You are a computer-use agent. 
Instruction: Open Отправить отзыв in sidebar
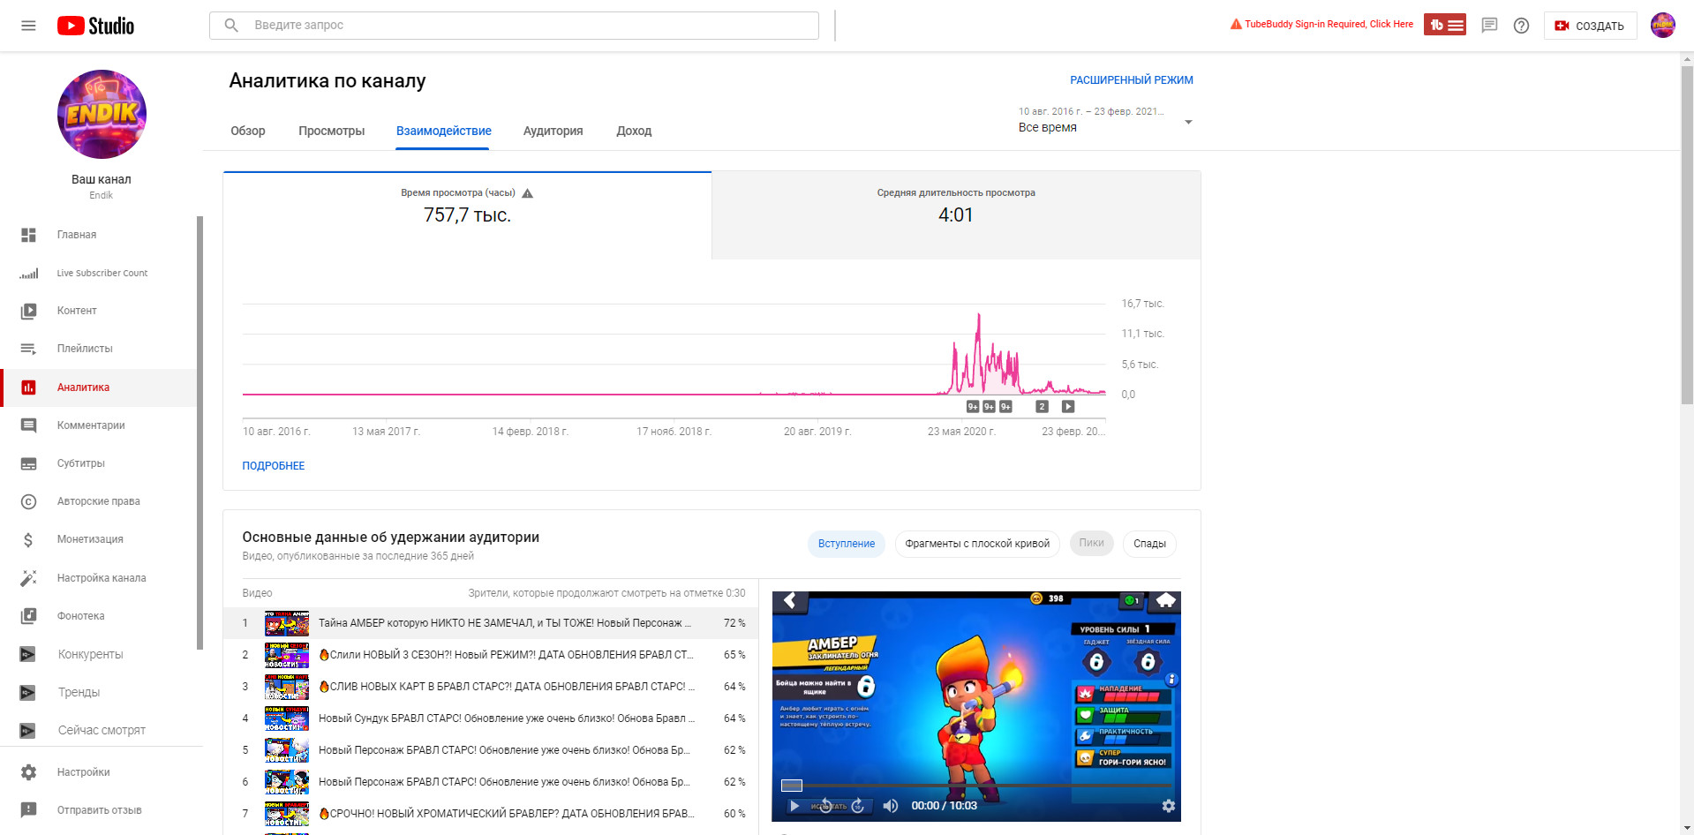pyautogui.click(x=98, y=810)
